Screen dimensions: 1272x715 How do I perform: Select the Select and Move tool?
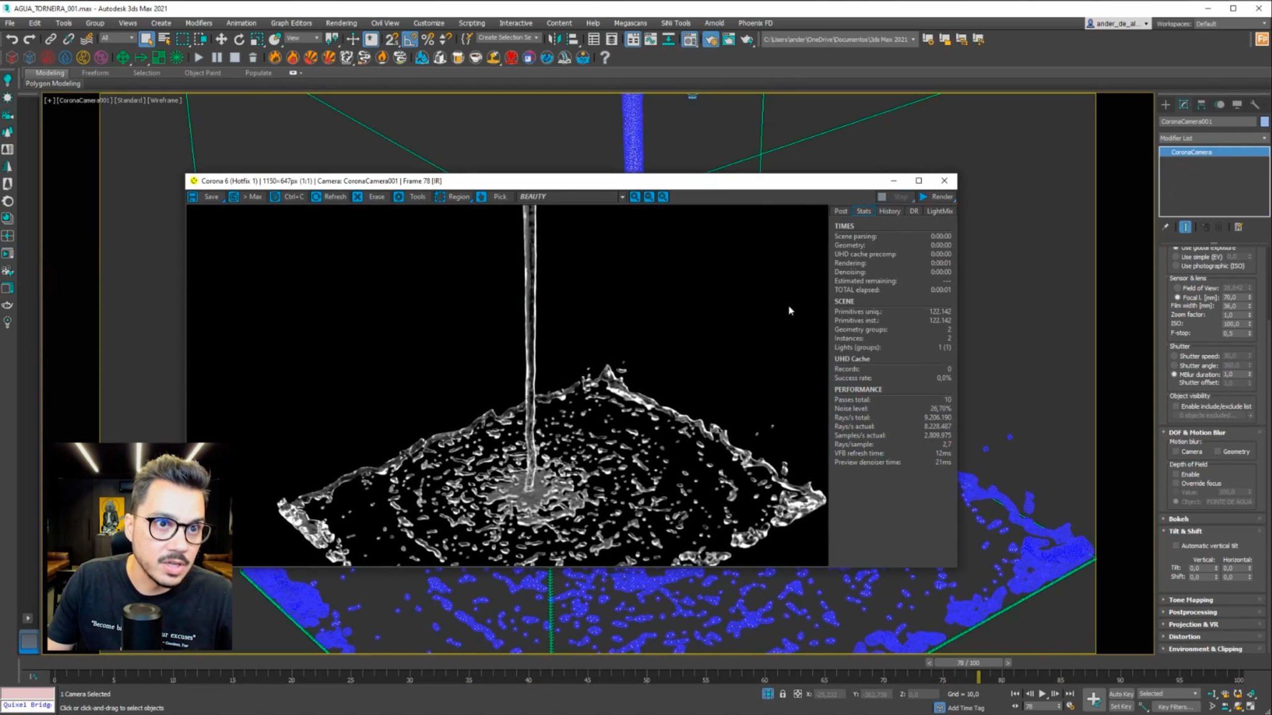222,39
